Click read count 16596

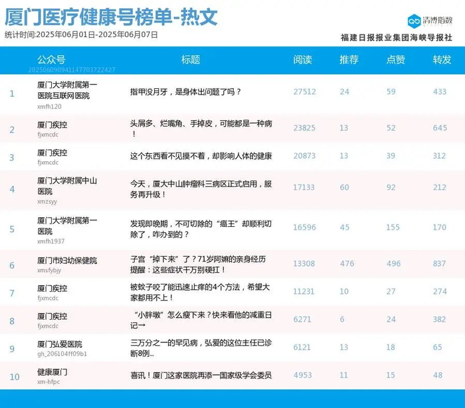(x=304, y=228)
